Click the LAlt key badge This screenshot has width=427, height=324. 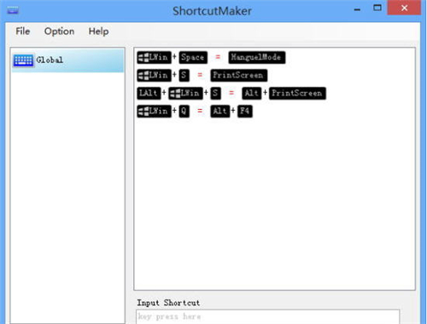coord(149,93)
